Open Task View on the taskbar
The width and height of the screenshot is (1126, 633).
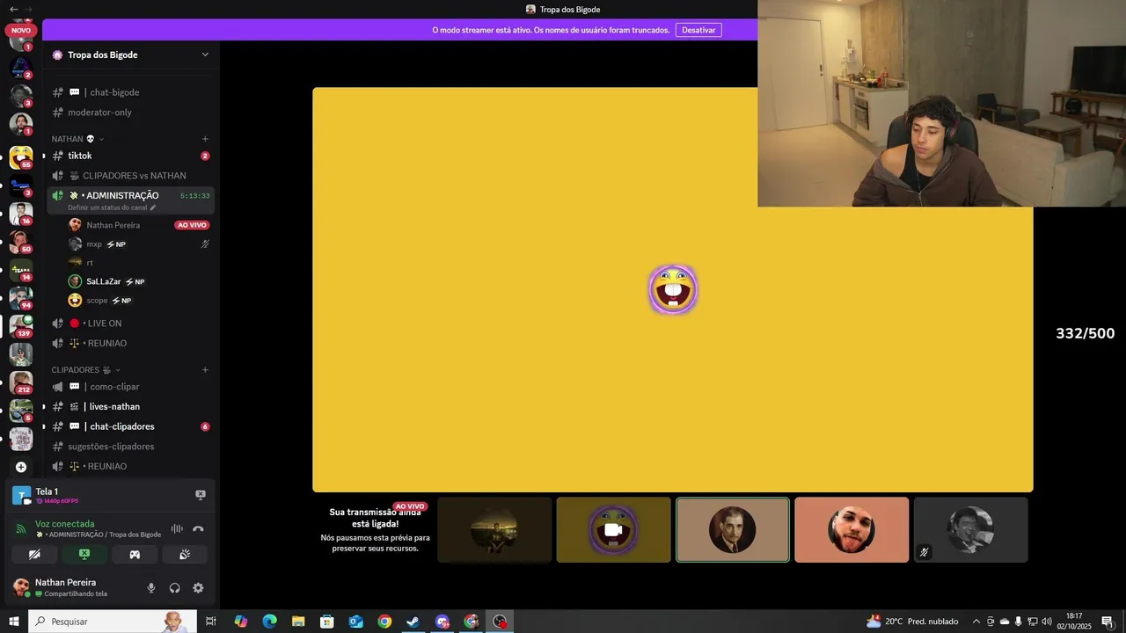click(211, 622)
